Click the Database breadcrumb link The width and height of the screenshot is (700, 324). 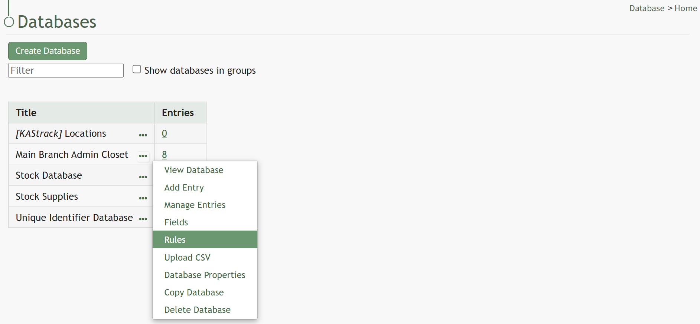pyautogui.click(x=647, y=8)
